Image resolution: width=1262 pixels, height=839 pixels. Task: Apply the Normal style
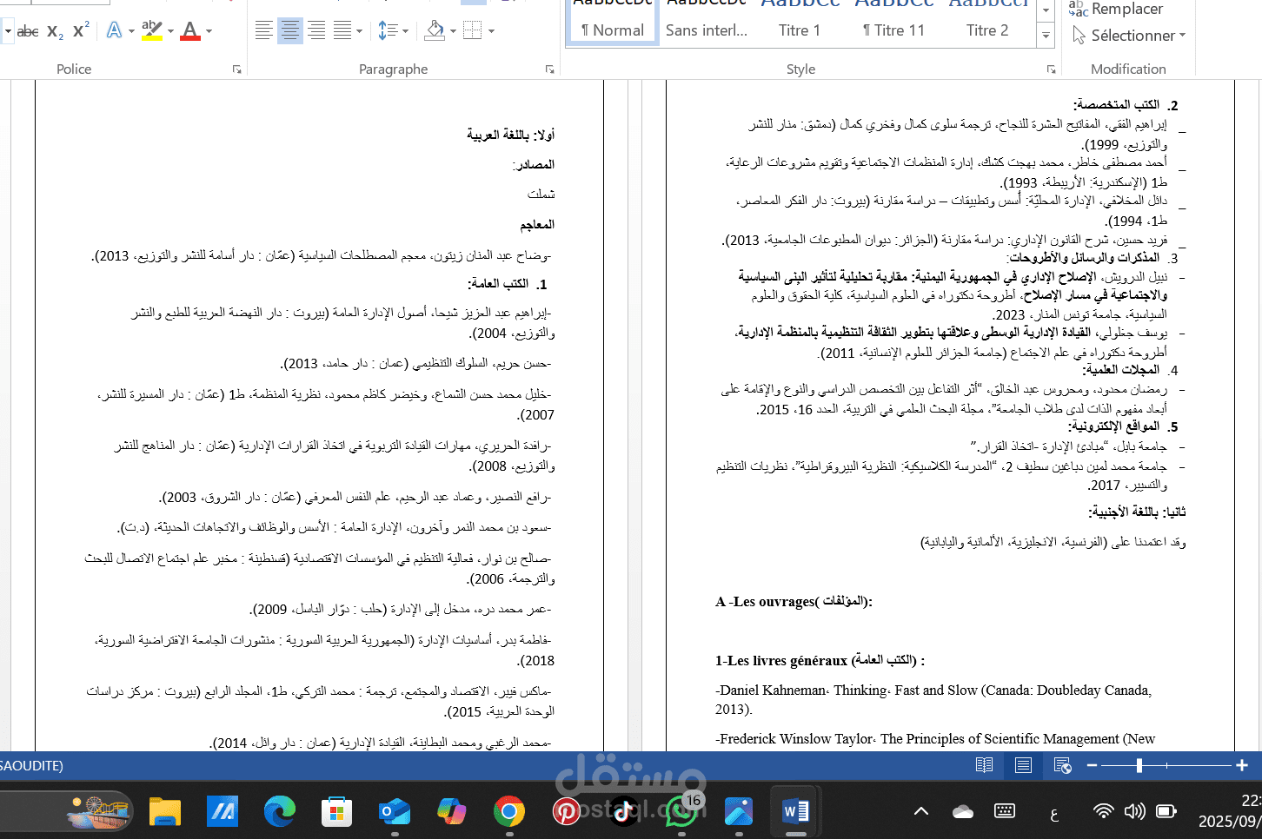pyautogui.click(x=613, y=23)
